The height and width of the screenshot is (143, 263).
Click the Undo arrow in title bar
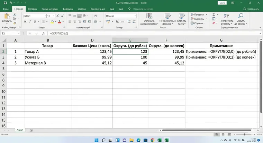point(11,3)
